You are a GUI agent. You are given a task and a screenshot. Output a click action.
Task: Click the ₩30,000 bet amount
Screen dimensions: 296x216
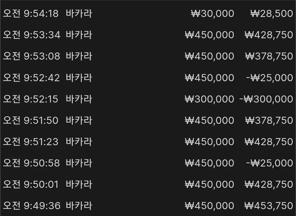pyautogui.click(x=213, y=14)
